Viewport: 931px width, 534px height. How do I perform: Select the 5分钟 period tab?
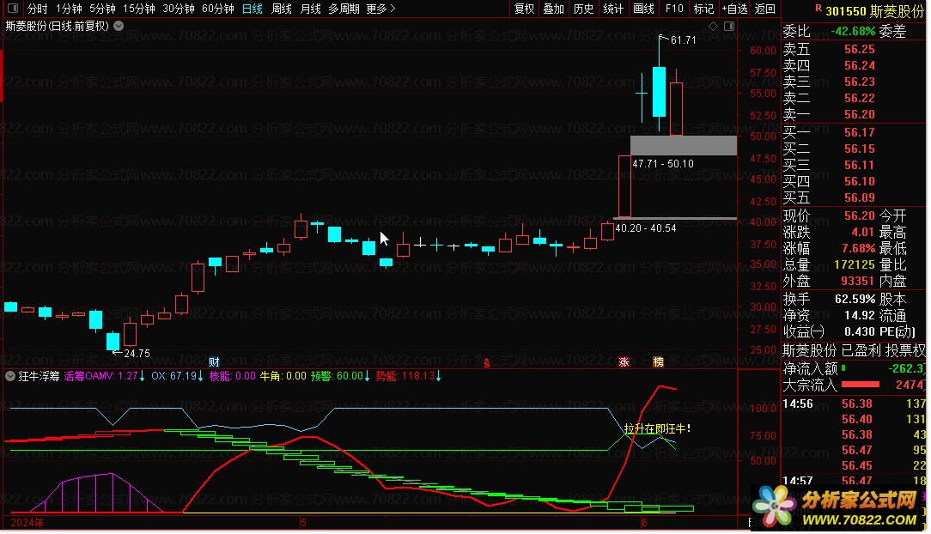tap(102, 9)
